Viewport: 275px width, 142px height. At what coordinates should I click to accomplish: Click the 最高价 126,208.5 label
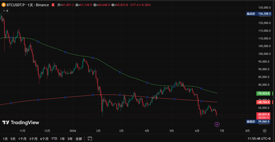pos(258,14)
